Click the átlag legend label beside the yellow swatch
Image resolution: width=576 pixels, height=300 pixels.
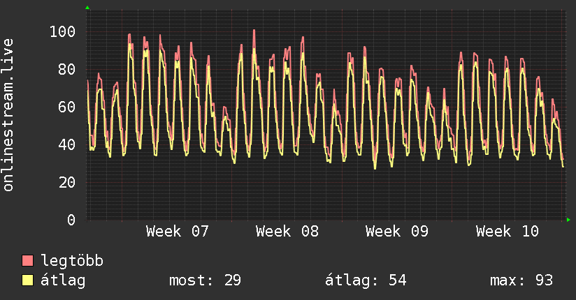(63, 280)
